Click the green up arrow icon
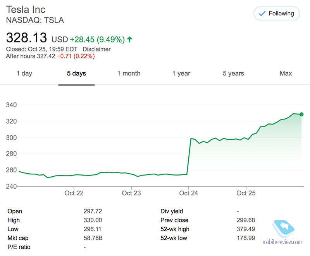Image resolution: width=310 pixels, height=256 pixels. (129, 39)
